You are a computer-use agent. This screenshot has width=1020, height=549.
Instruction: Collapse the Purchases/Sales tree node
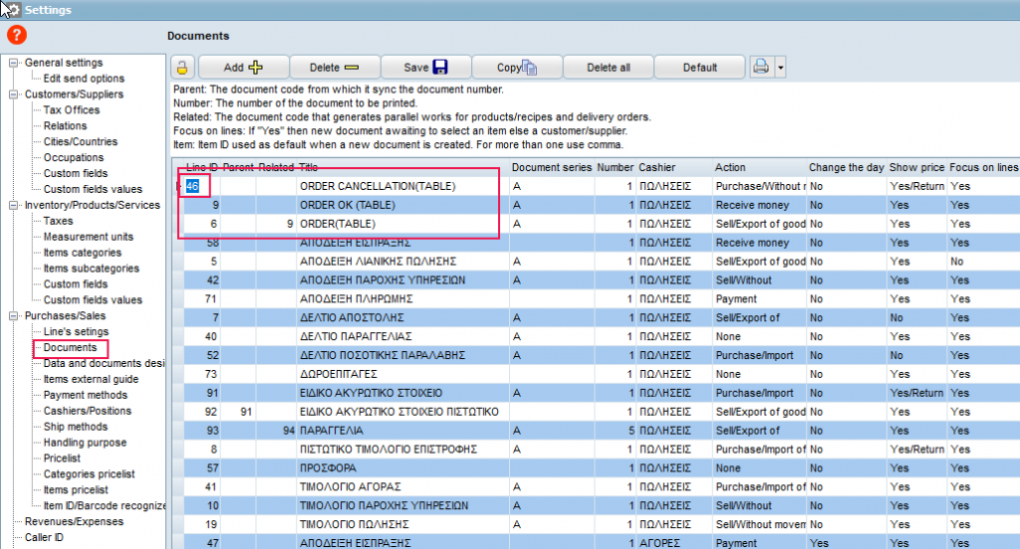14,316
